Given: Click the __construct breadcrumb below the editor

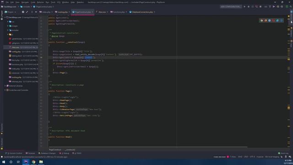Looking at the screenshot, I should [70, 150].
